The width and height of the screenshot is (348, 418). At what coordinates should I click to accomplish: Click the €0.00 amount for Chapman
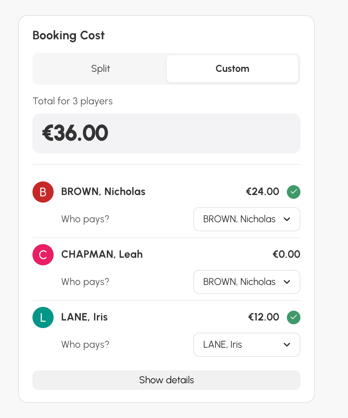[x=286, y=254]
